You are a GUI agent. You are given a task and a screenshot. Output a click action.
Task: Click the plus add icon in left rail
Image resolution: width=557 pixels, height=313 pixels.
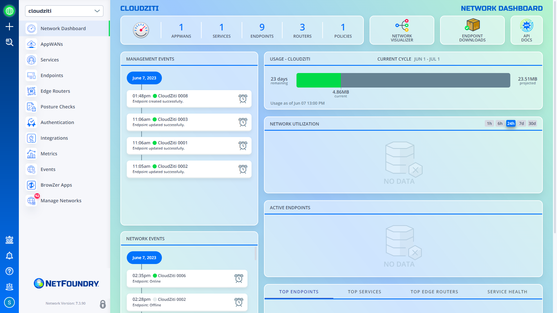(9, 27)
